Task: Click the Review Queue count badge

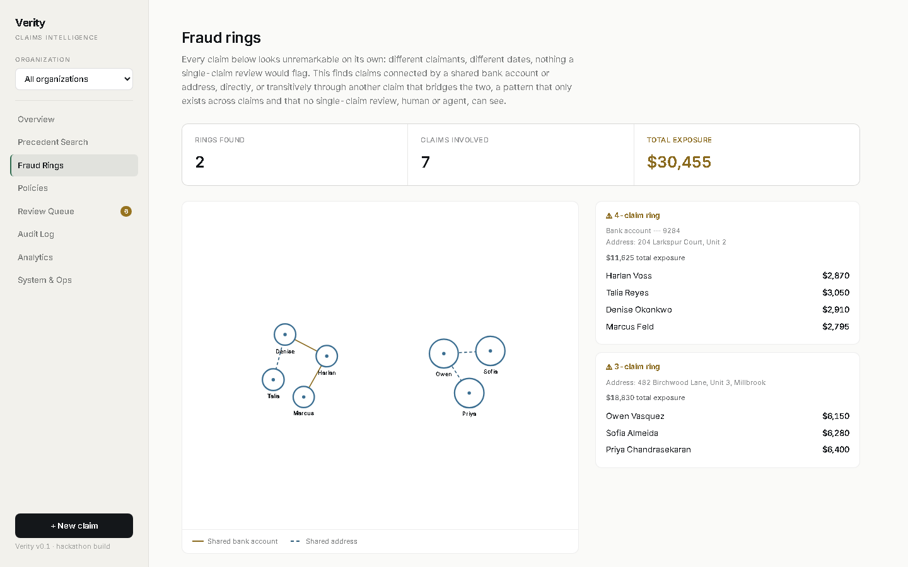Action: click(x=126, y=211)
